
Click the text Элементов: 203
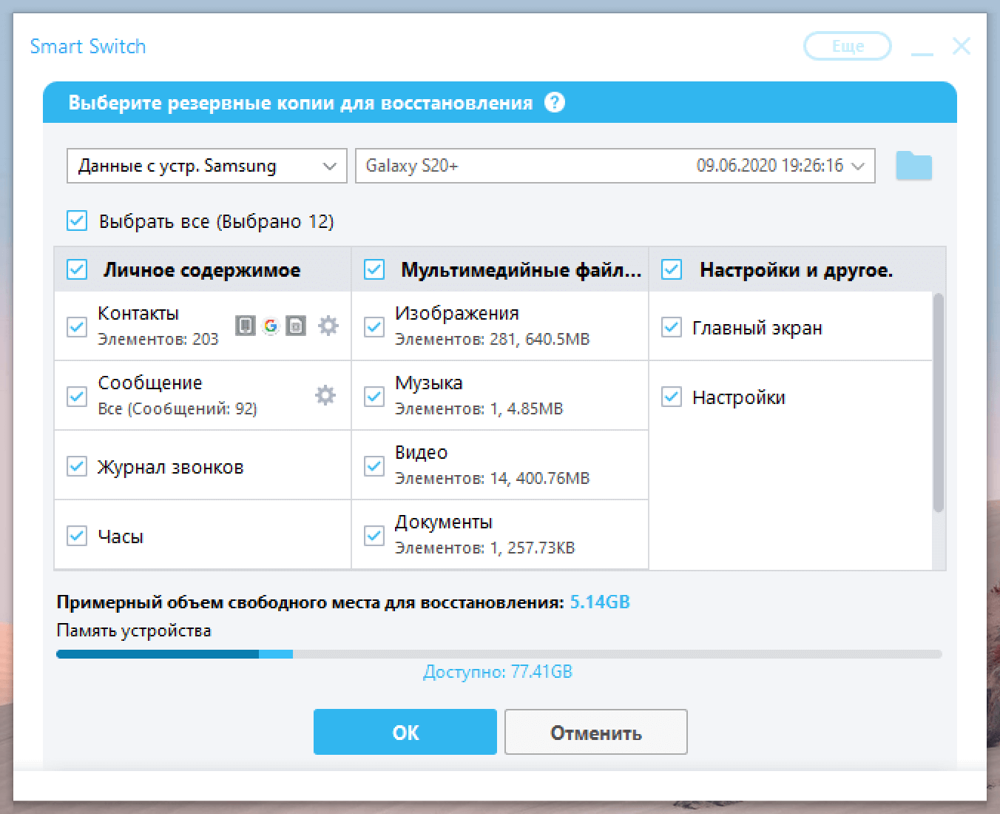158,340
